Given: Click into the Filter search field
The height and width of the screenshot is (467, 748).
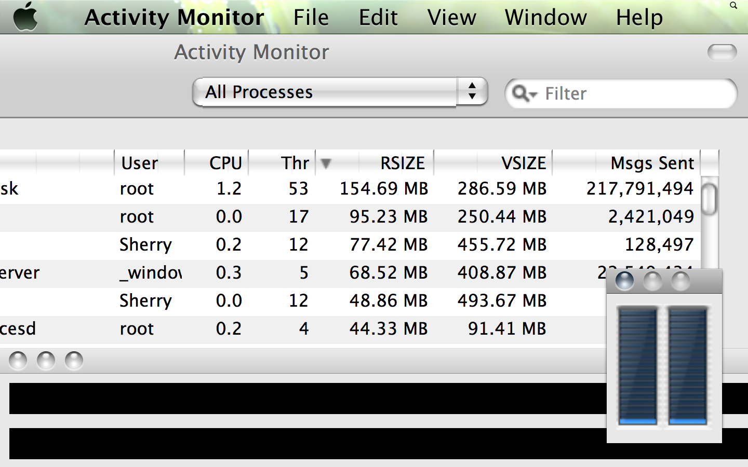Looking at the screenshot, I should [x=621, y=93].
